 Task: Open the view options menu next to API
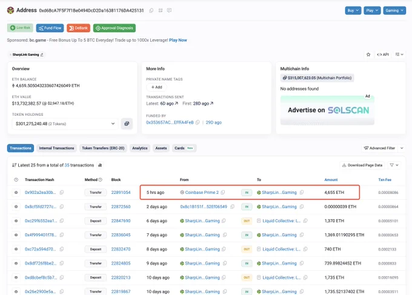pyautogui.click(x=399, y=55)
